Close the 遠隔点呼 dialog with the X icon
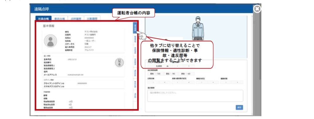 click(x=257, y=9)
